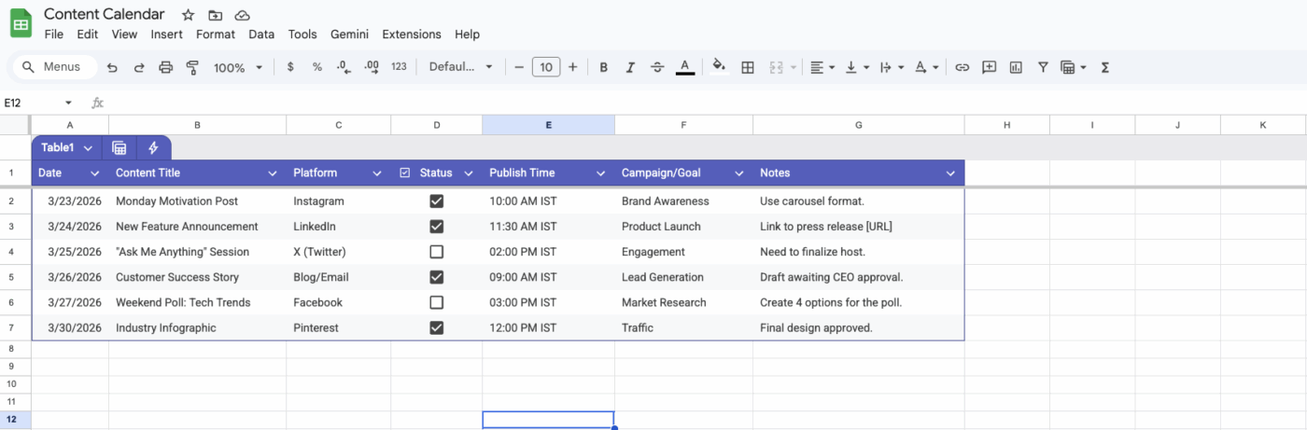The height and width of the screenshot is (430, 1307).
Task: Open the Format menu
Action: (216, 35)
